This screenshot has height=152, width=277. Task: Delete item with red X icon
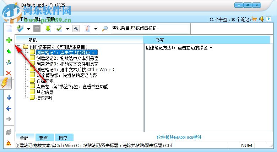click(9, 73)
